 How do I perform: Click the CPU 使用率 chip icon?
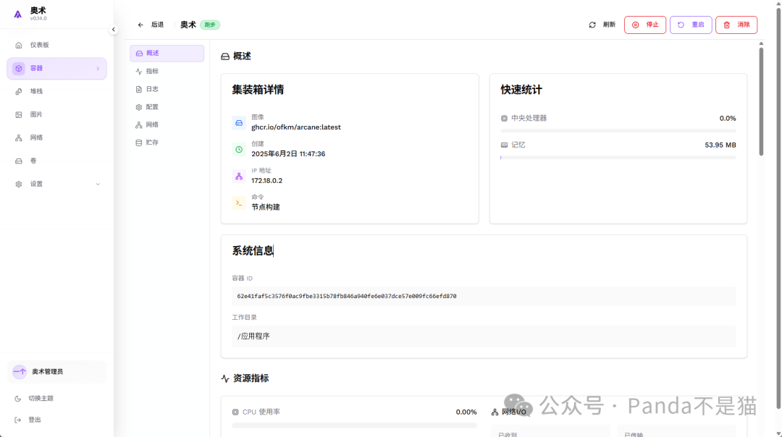[x=235, y=412]
